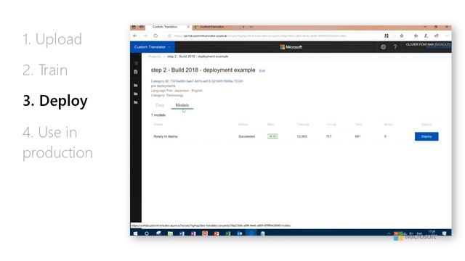Click the 'Ready to deploy' model name
465x261 pixels.
[166, 136]
